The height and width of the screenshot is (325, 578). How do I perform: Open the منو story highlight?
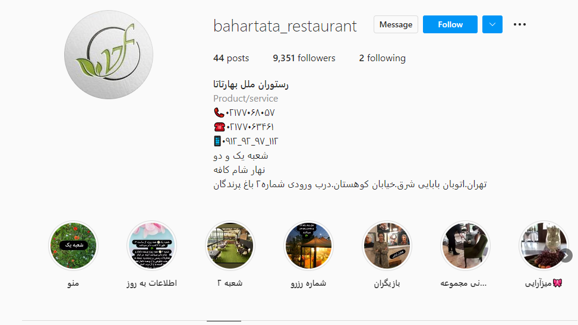click(73, 246)
